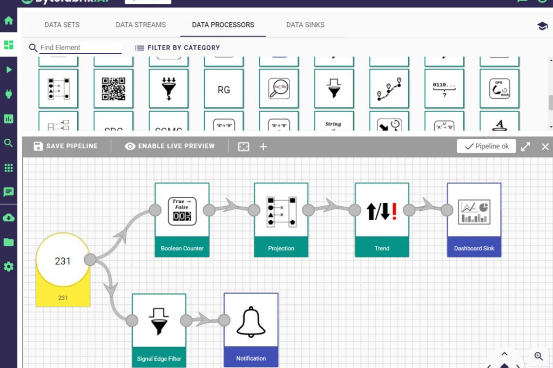Click the plus icon in pipeline toolbar
553x368 pixels.
click(x=263, y=146)
